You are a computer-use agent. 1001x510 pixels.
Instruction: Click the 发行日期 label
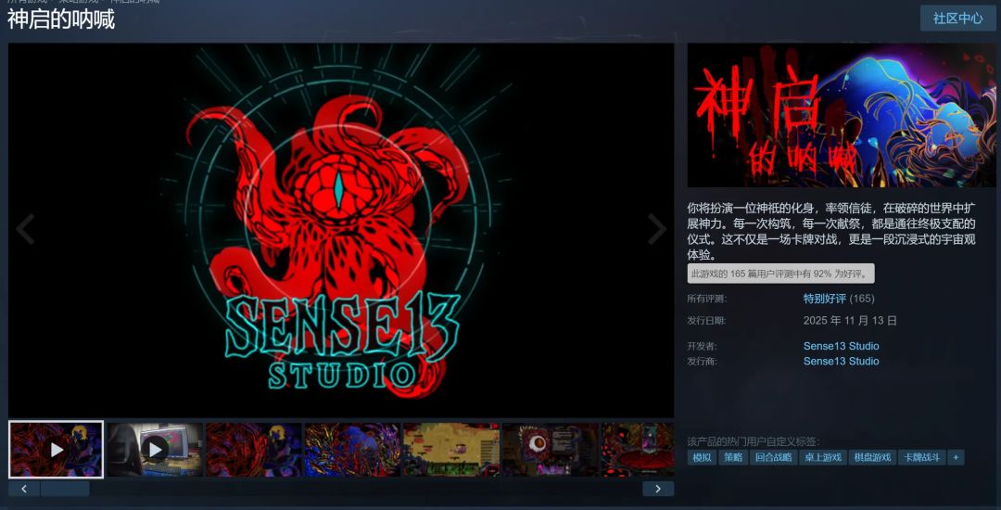(x=706, y=321)
